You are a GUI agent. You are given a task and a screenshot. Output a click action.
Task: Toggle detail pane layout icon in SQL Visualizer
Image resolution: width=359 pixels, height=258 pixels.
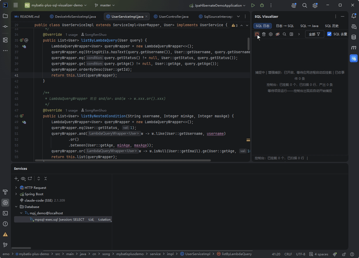click(291, 34)
